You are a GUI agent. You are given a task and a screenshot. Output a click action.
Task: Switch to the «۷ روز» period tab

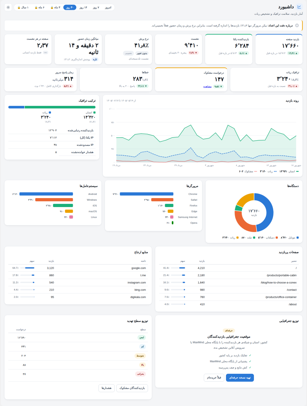[96, 8]
